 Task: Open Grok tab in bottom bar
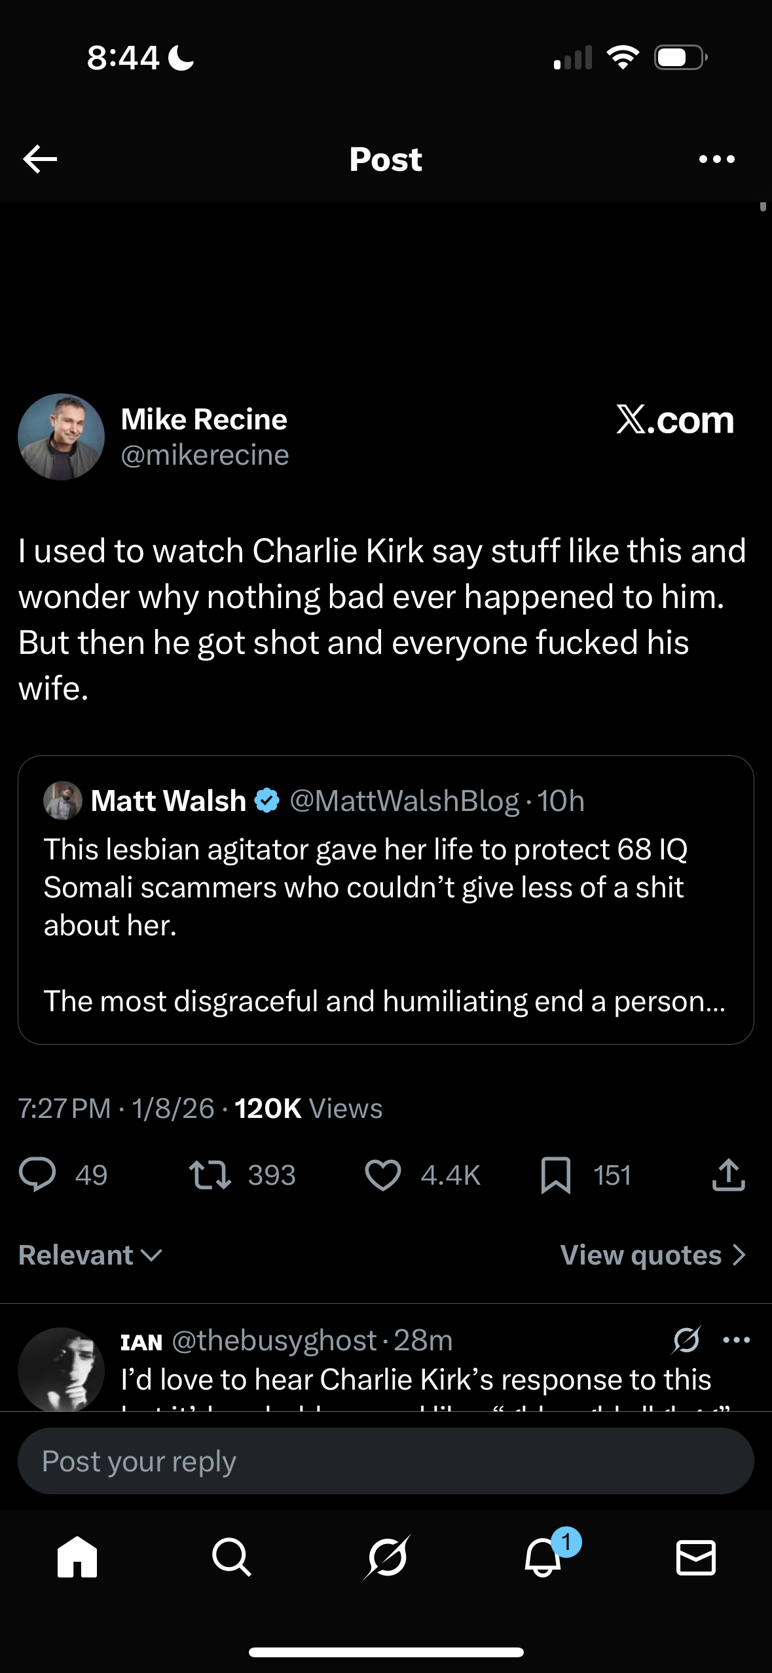point(386,1556)
